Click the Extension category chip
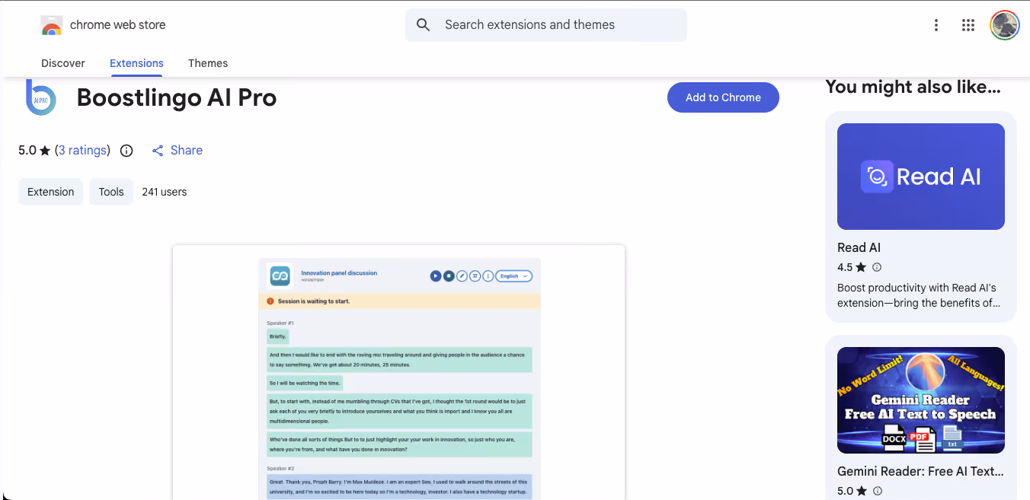1030x500 pixels. coord(50,192)
